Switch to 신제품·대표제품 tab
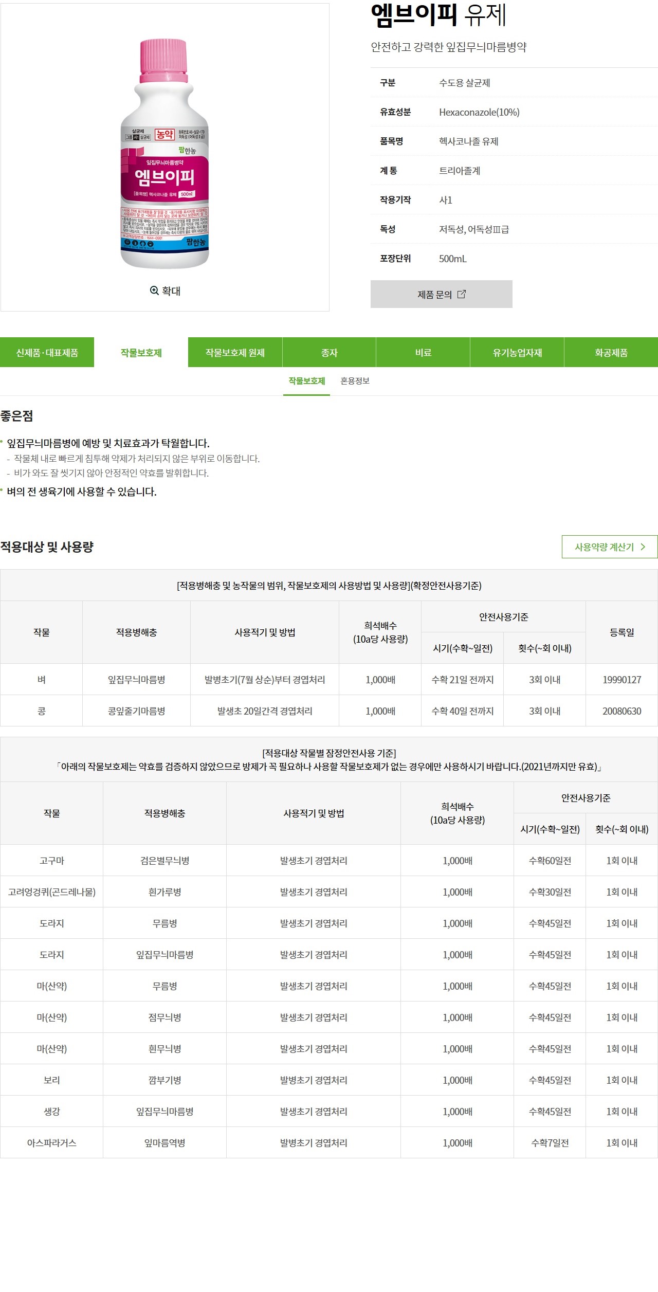The image size is (658, 1292). pyautogui.click(x=47, y=352)
